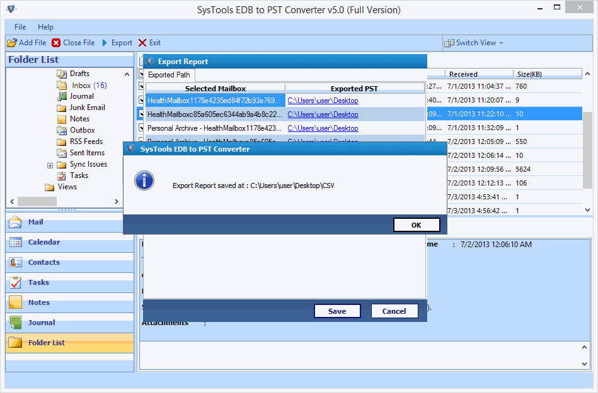Select the Journal folder icon in tree

[x=62, y=96]
